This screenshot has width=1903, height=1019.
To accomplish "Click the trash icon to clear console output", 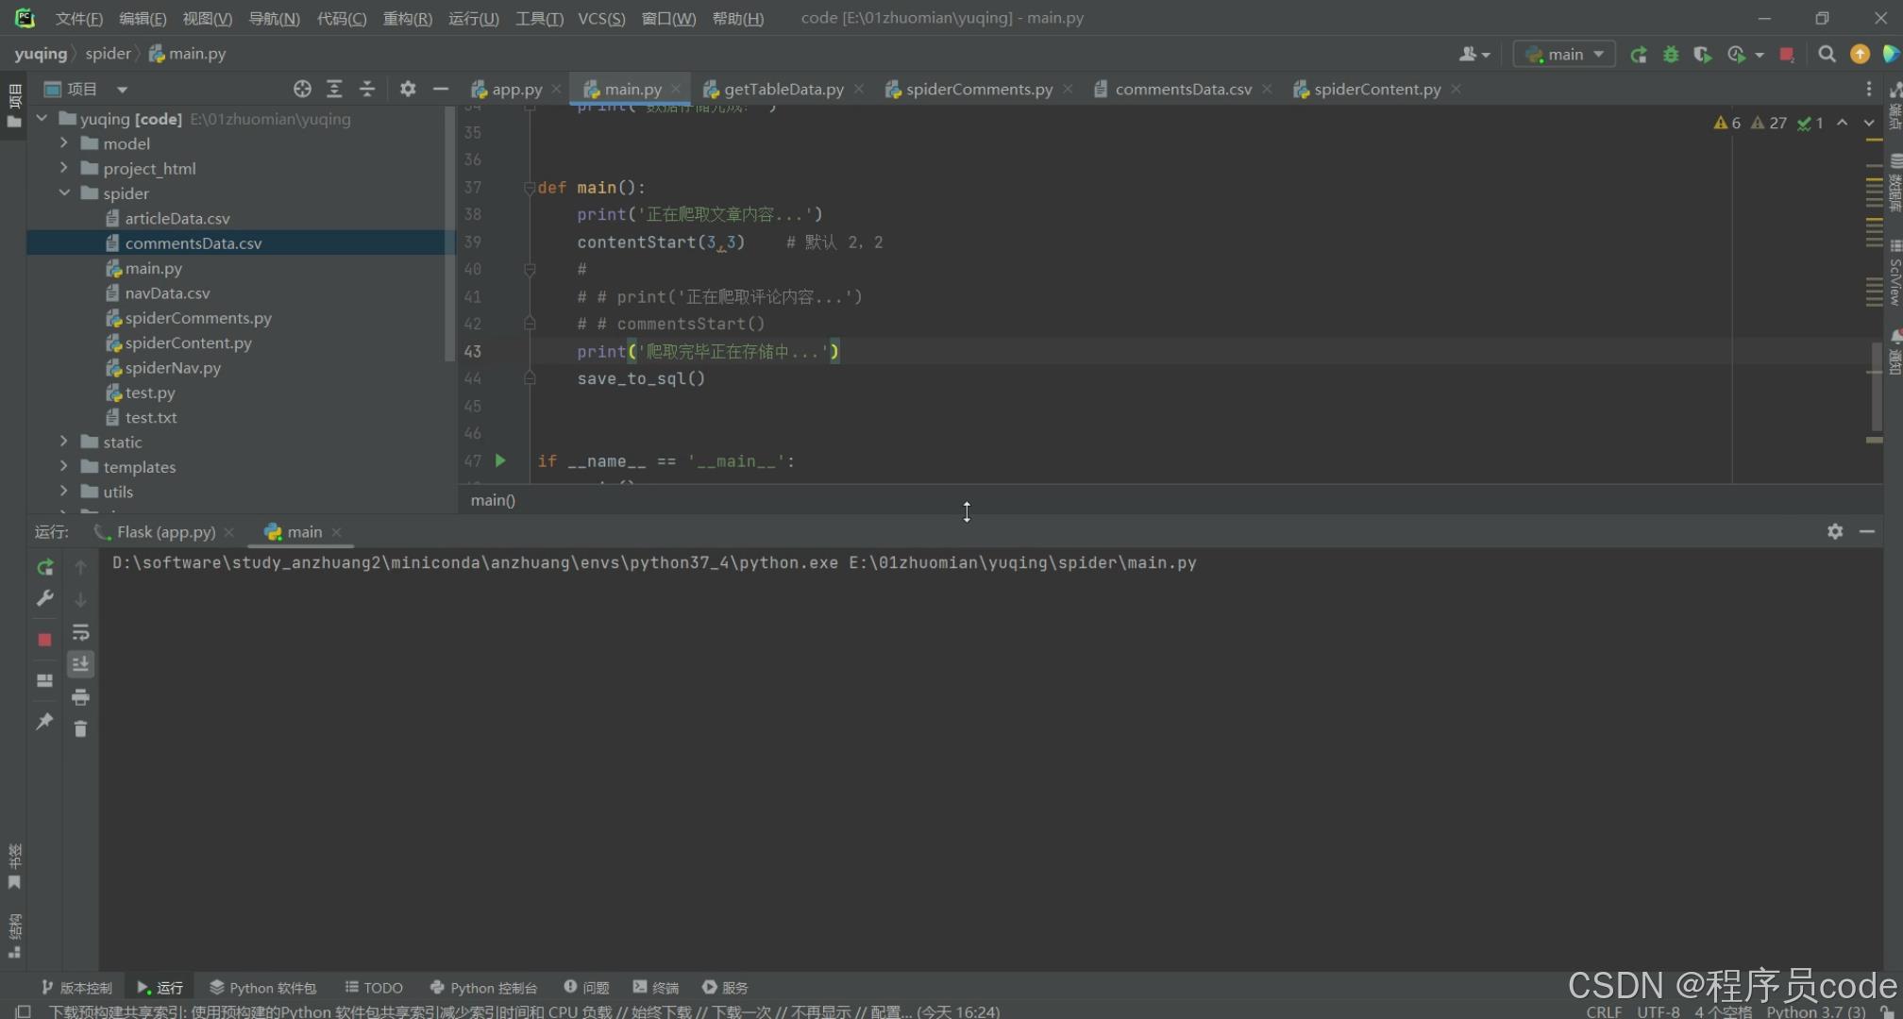I will pyautogui.click(x=80, y=728).
